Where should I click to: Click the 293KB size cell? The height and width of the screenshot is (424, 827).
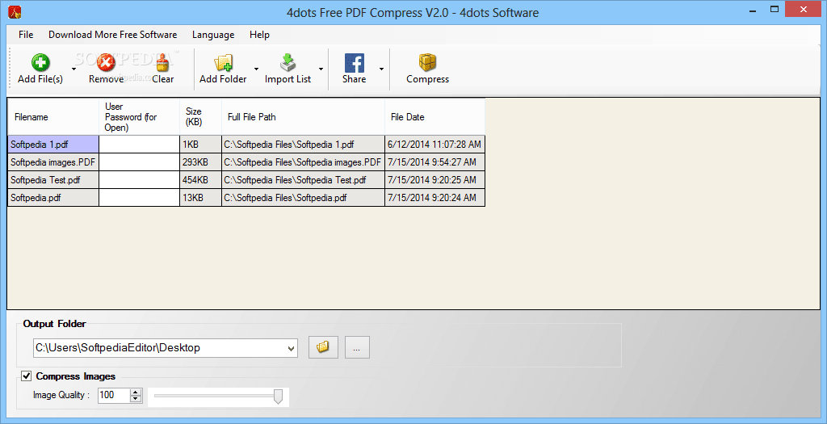click(x=200, y=162)
